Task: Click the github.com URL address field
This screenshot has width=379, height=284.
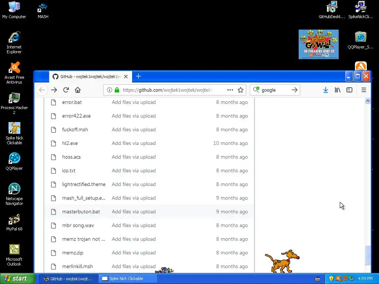Action: (x=168, y=90)
